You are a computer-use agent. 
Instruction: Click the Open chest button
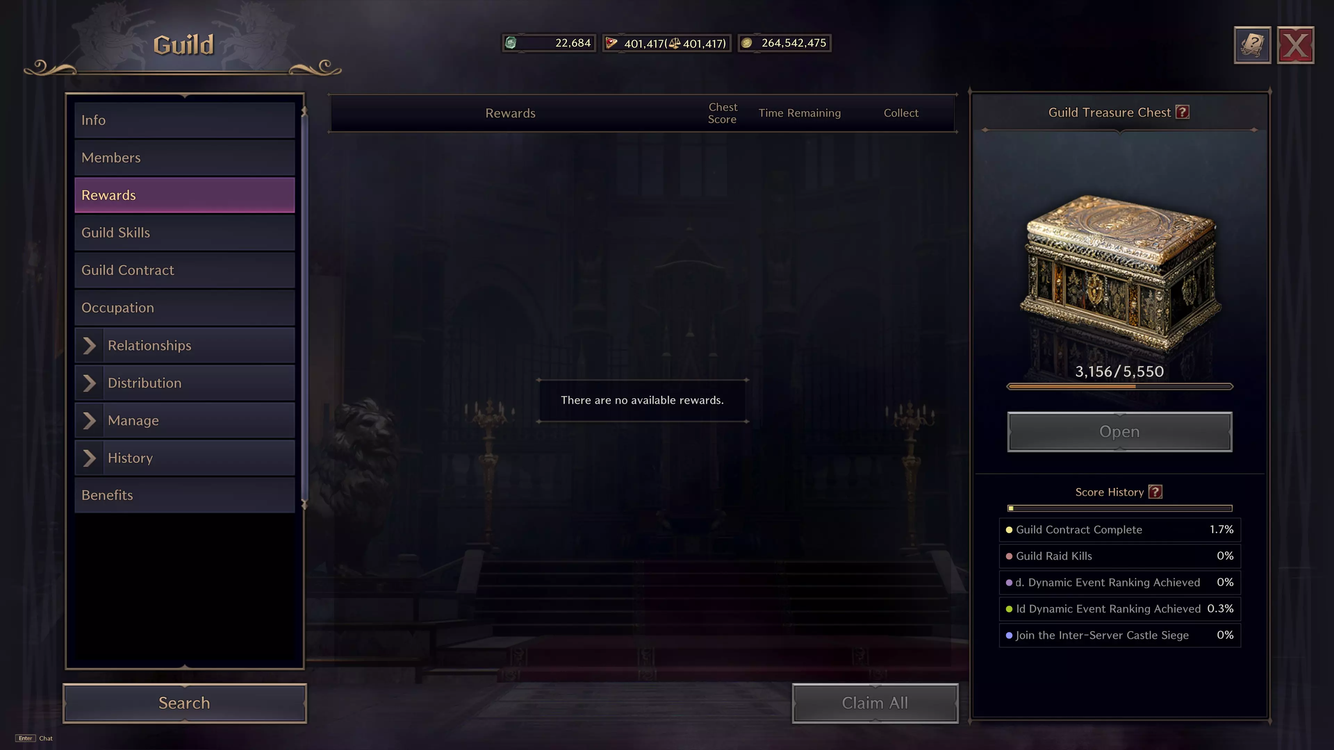[1120, 432]
